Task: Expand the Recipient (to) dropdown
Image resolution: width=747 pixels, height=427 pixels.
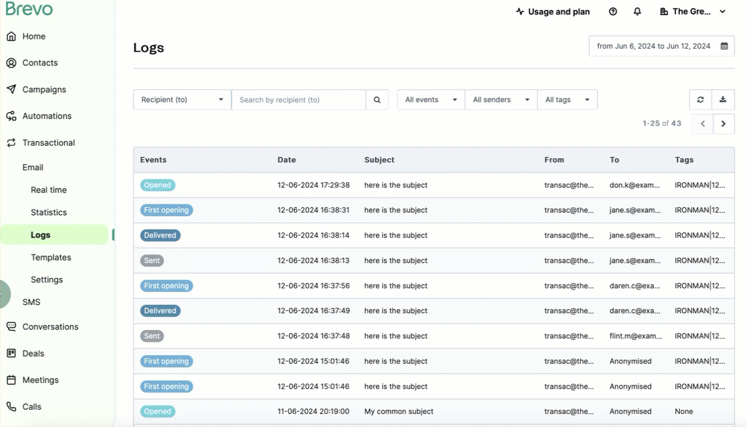Action: click(x=182, y=100)
